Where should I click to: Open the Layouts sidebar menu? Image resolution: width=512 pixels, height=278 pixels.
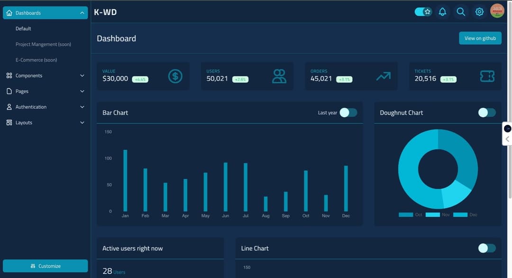pyautogui.click(x=45, y=122)
